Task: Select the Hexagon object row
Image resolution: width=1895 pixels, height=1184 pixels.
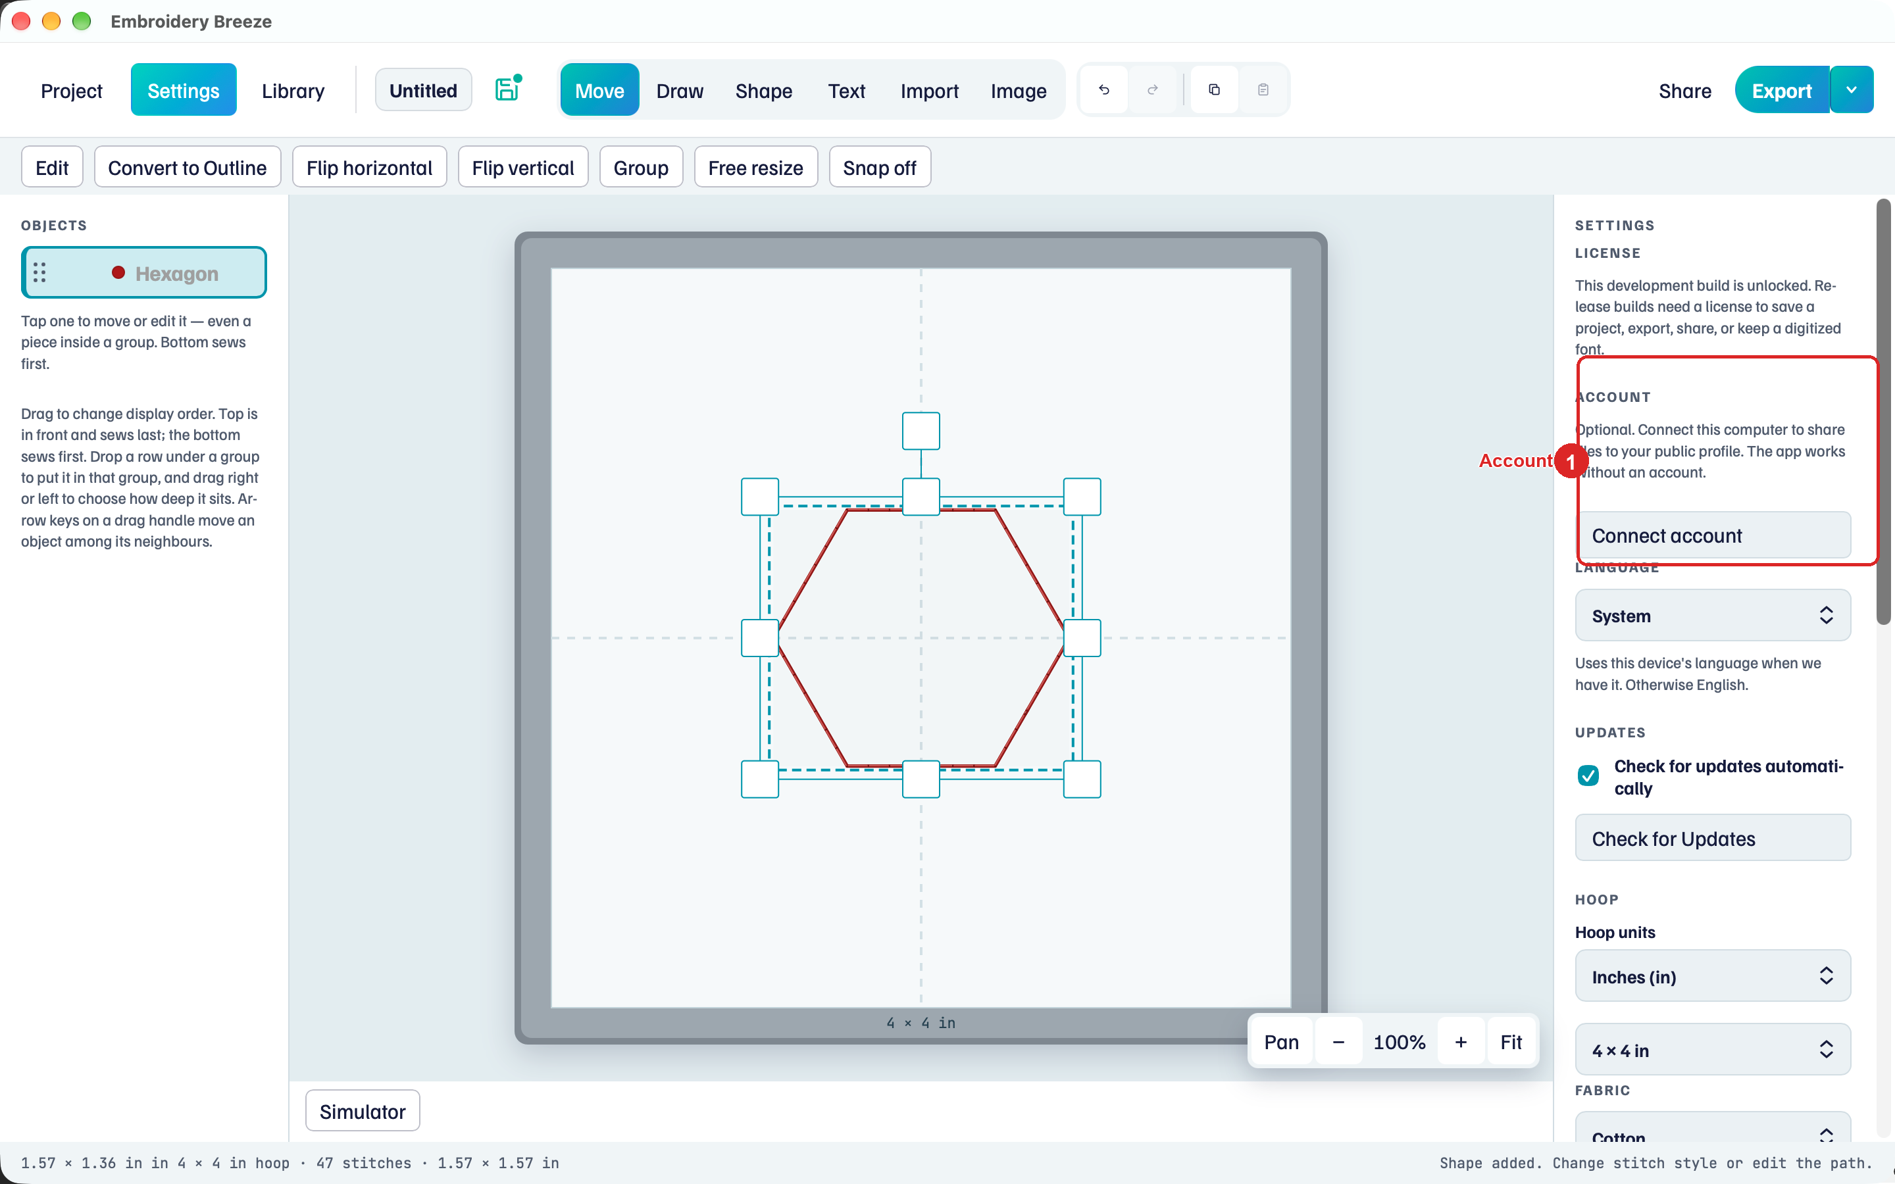Action: [144, 272]
